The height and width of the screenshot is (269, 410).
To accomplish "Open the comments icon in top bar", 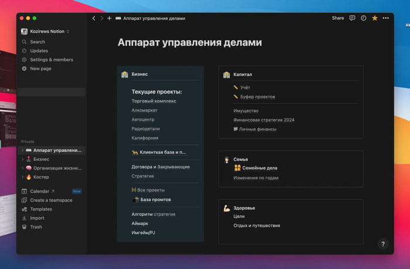I will point(352,18).
